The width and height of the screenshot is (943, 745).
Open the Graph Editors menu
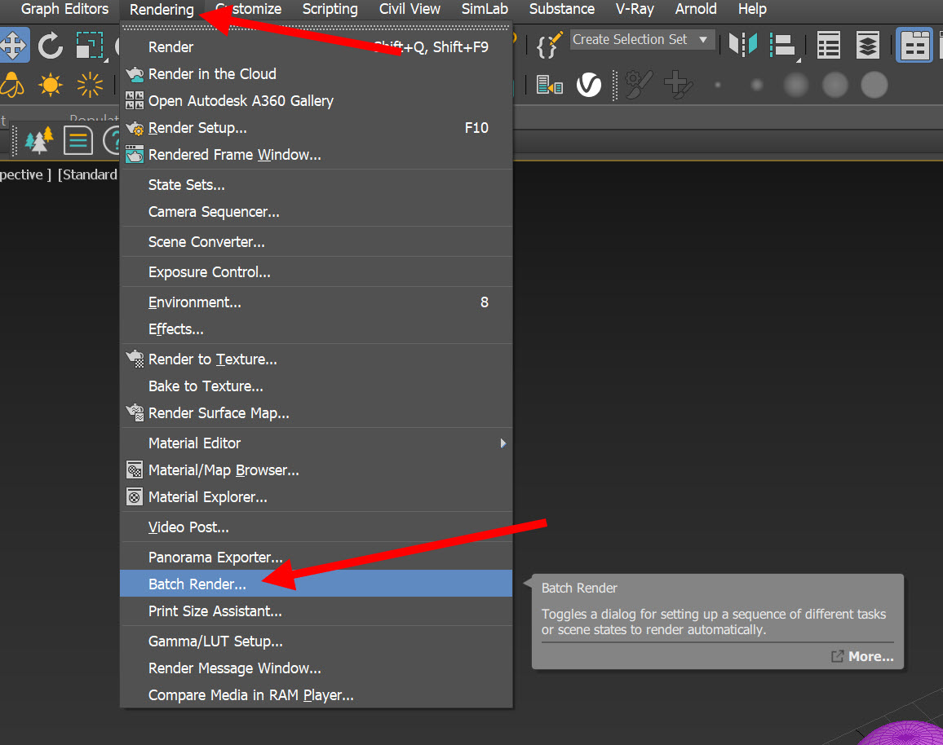tap(64, 9)
